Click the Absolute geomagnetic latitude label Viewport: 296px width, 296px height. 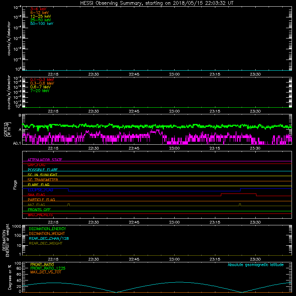(256, 265)
